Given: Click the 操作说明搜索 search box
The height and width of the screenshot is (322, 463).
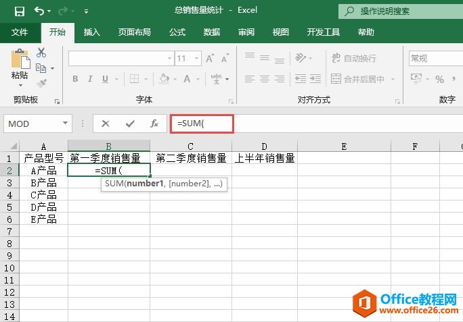Looking at the screenshot, I should pyautogui.click(x=401, y=11).
